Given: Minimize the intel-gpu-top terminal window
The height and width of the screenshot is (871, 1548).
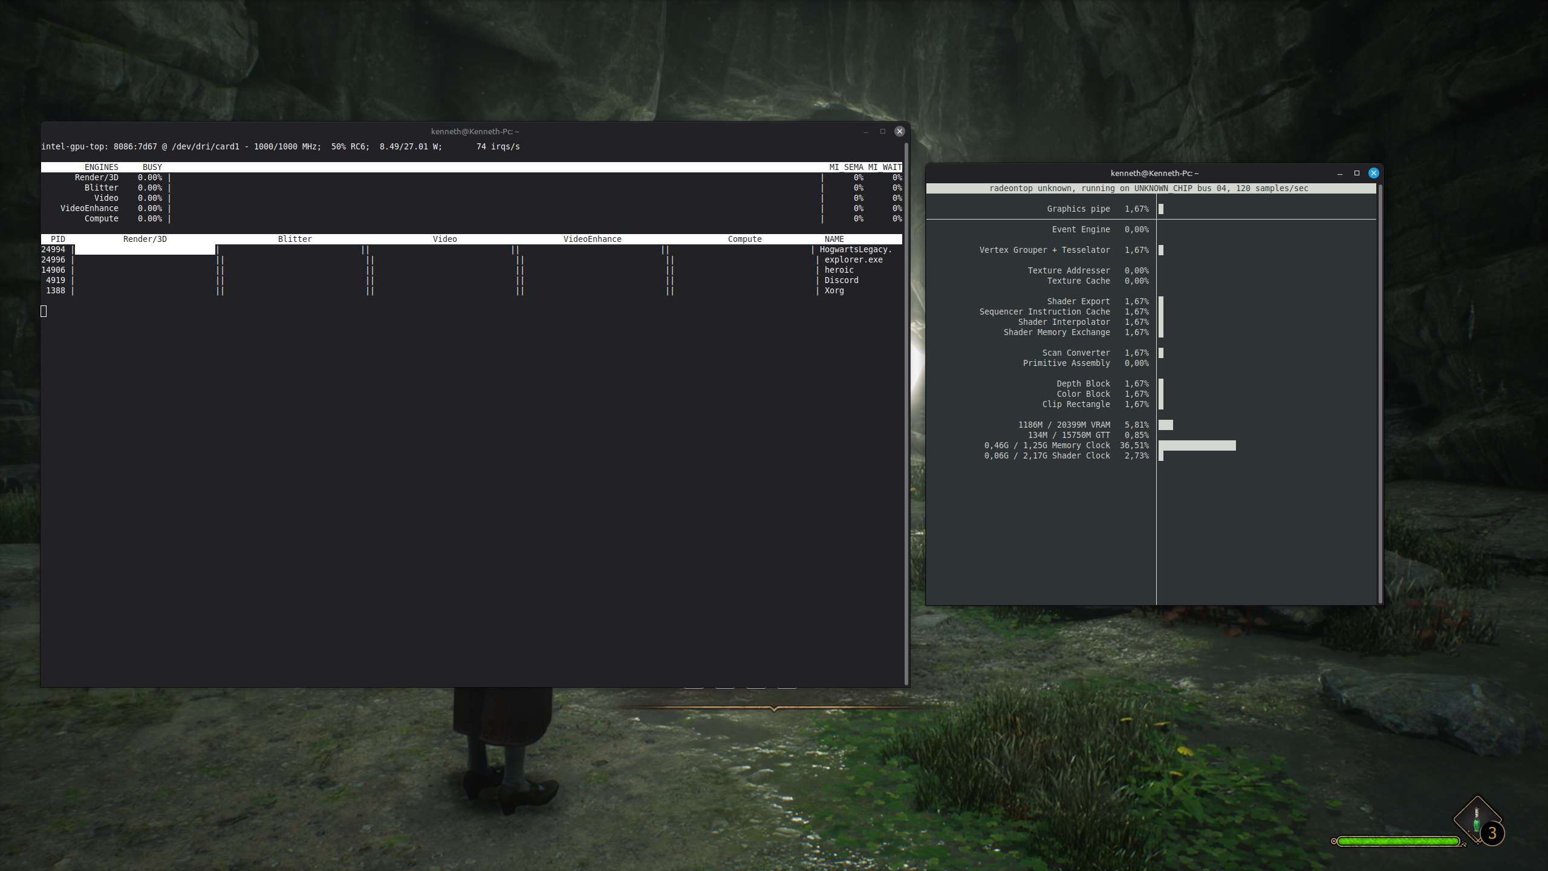Looking at the screenshot, I should (x=866, y=131).
